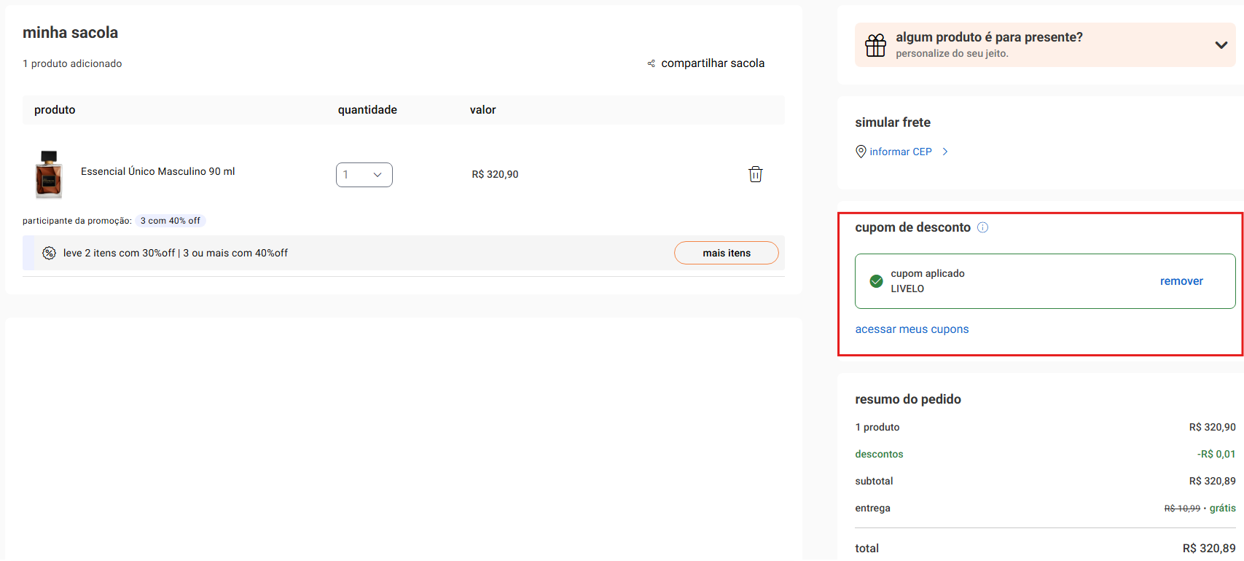
Task: Click the algum produto é para presente heading
Action: point(989,37)
